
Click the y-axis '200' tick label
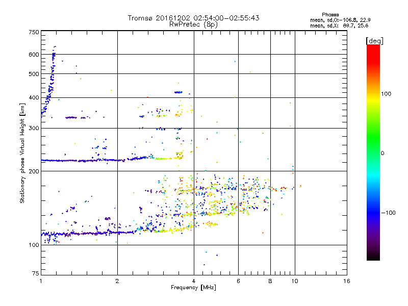[x=34, y=171]
